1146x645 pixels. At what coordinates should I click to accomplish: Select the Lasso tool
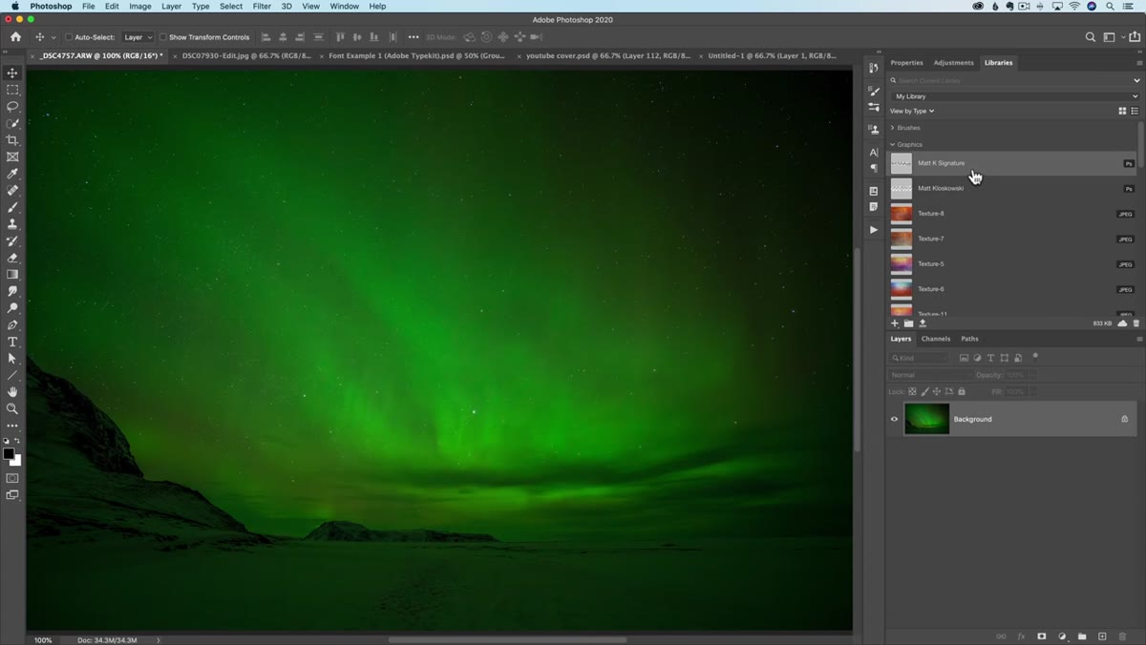point(12,107)
